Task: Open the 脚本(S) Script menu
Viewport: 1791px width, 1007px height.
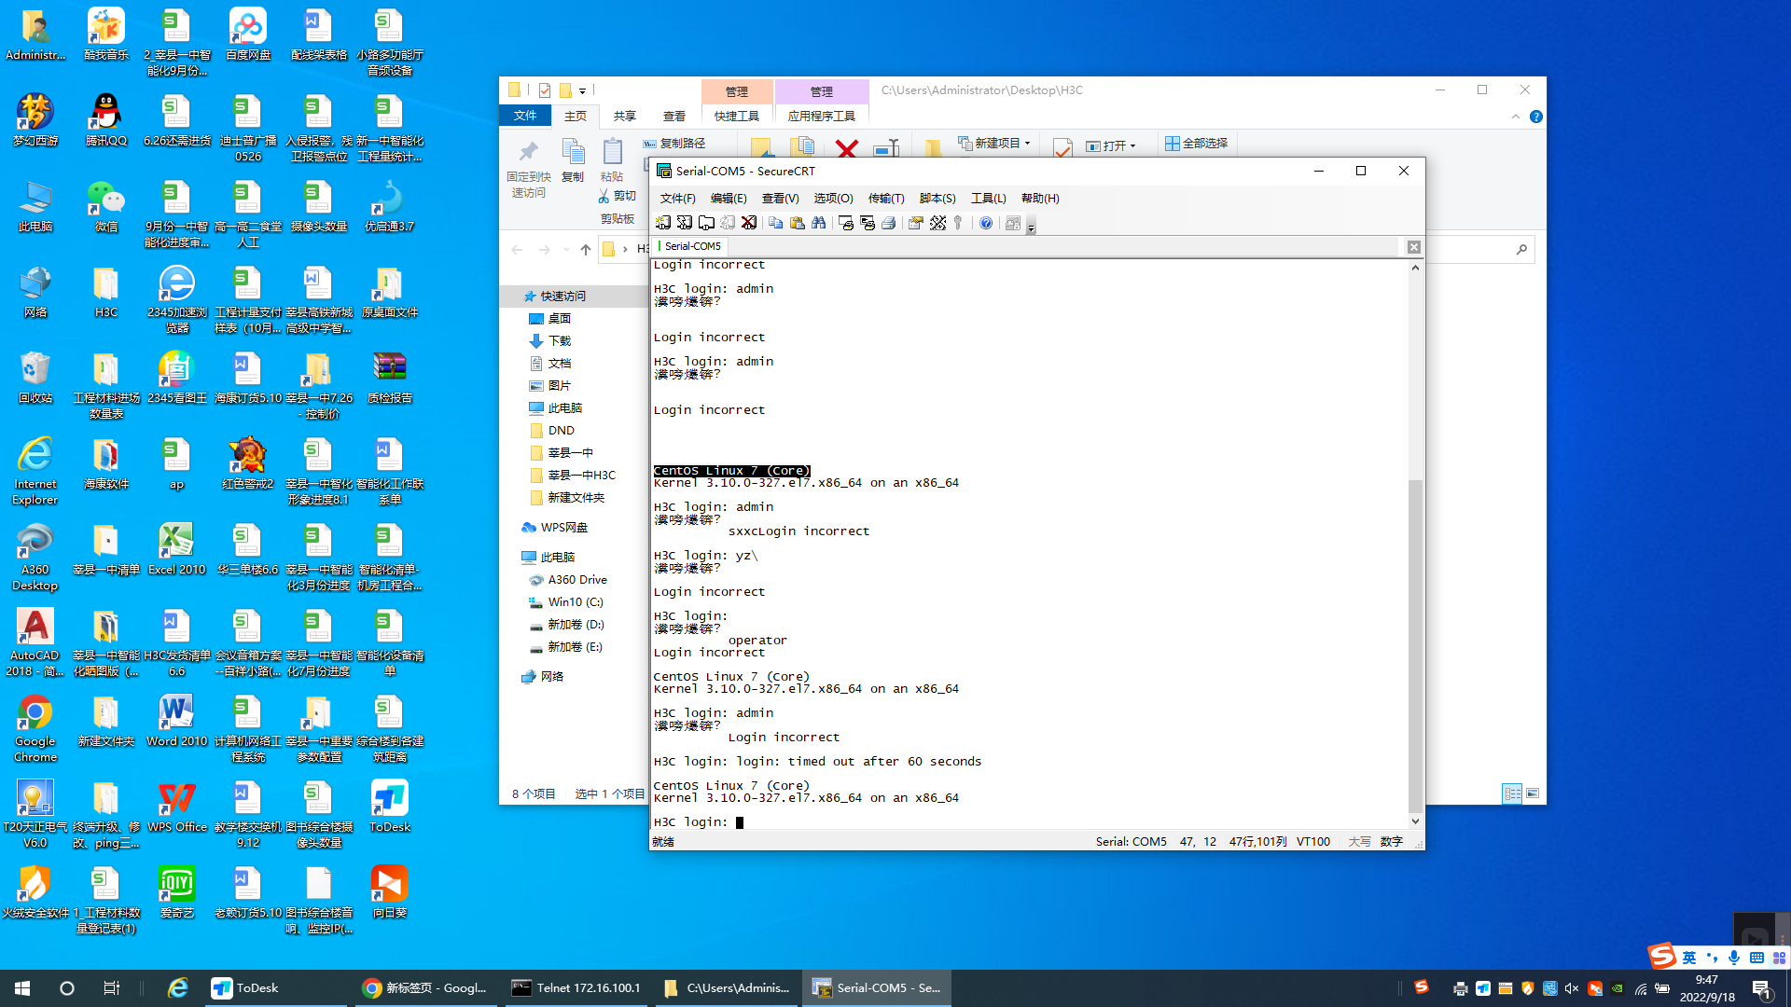Action: (x=937, y=198)
